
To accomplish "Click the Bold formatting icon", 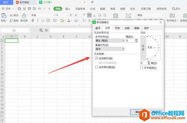I will click(x=33, y=21).
